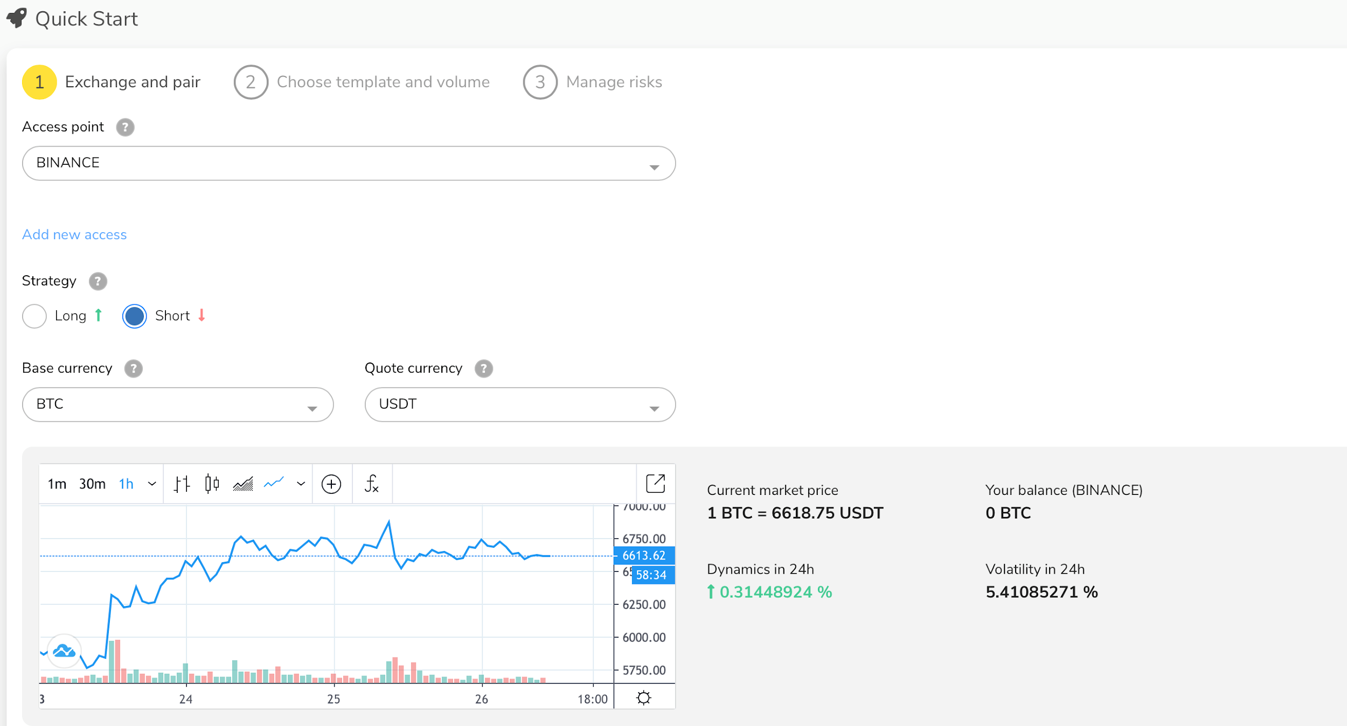
Task: Click the 6613.62 price label on axis
Action: point(644,555)
